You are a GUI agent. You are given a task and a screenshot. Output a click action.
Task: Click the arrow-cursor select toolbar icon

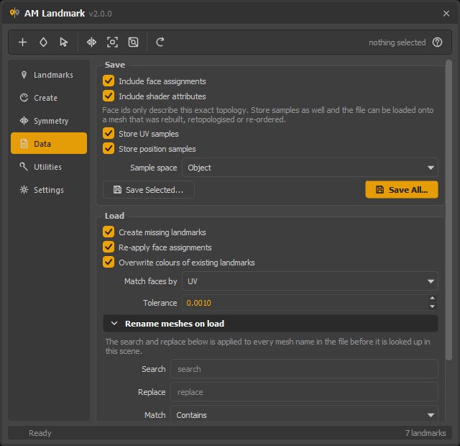click(x=64, y=42)
